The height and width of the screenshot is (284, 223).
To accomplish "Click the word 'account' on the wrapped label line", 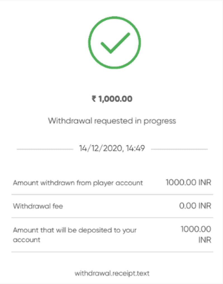I will [27, 240].
